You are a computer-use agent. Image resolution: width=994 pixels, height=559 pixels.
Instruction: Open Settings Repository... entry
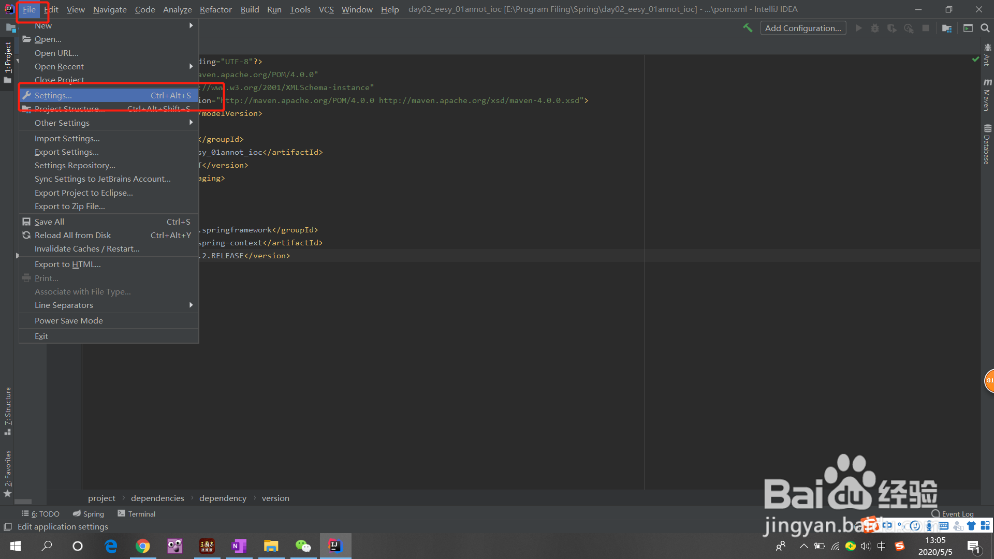coord(109,165)
